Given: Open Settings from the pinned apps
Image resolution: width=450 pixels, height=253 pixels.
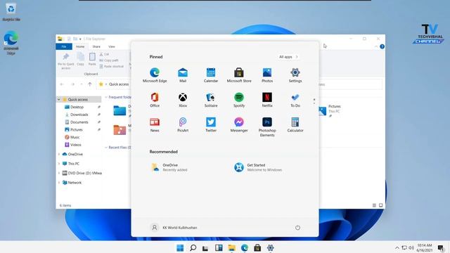Looking at the screenshot, I should pos(295,75).
